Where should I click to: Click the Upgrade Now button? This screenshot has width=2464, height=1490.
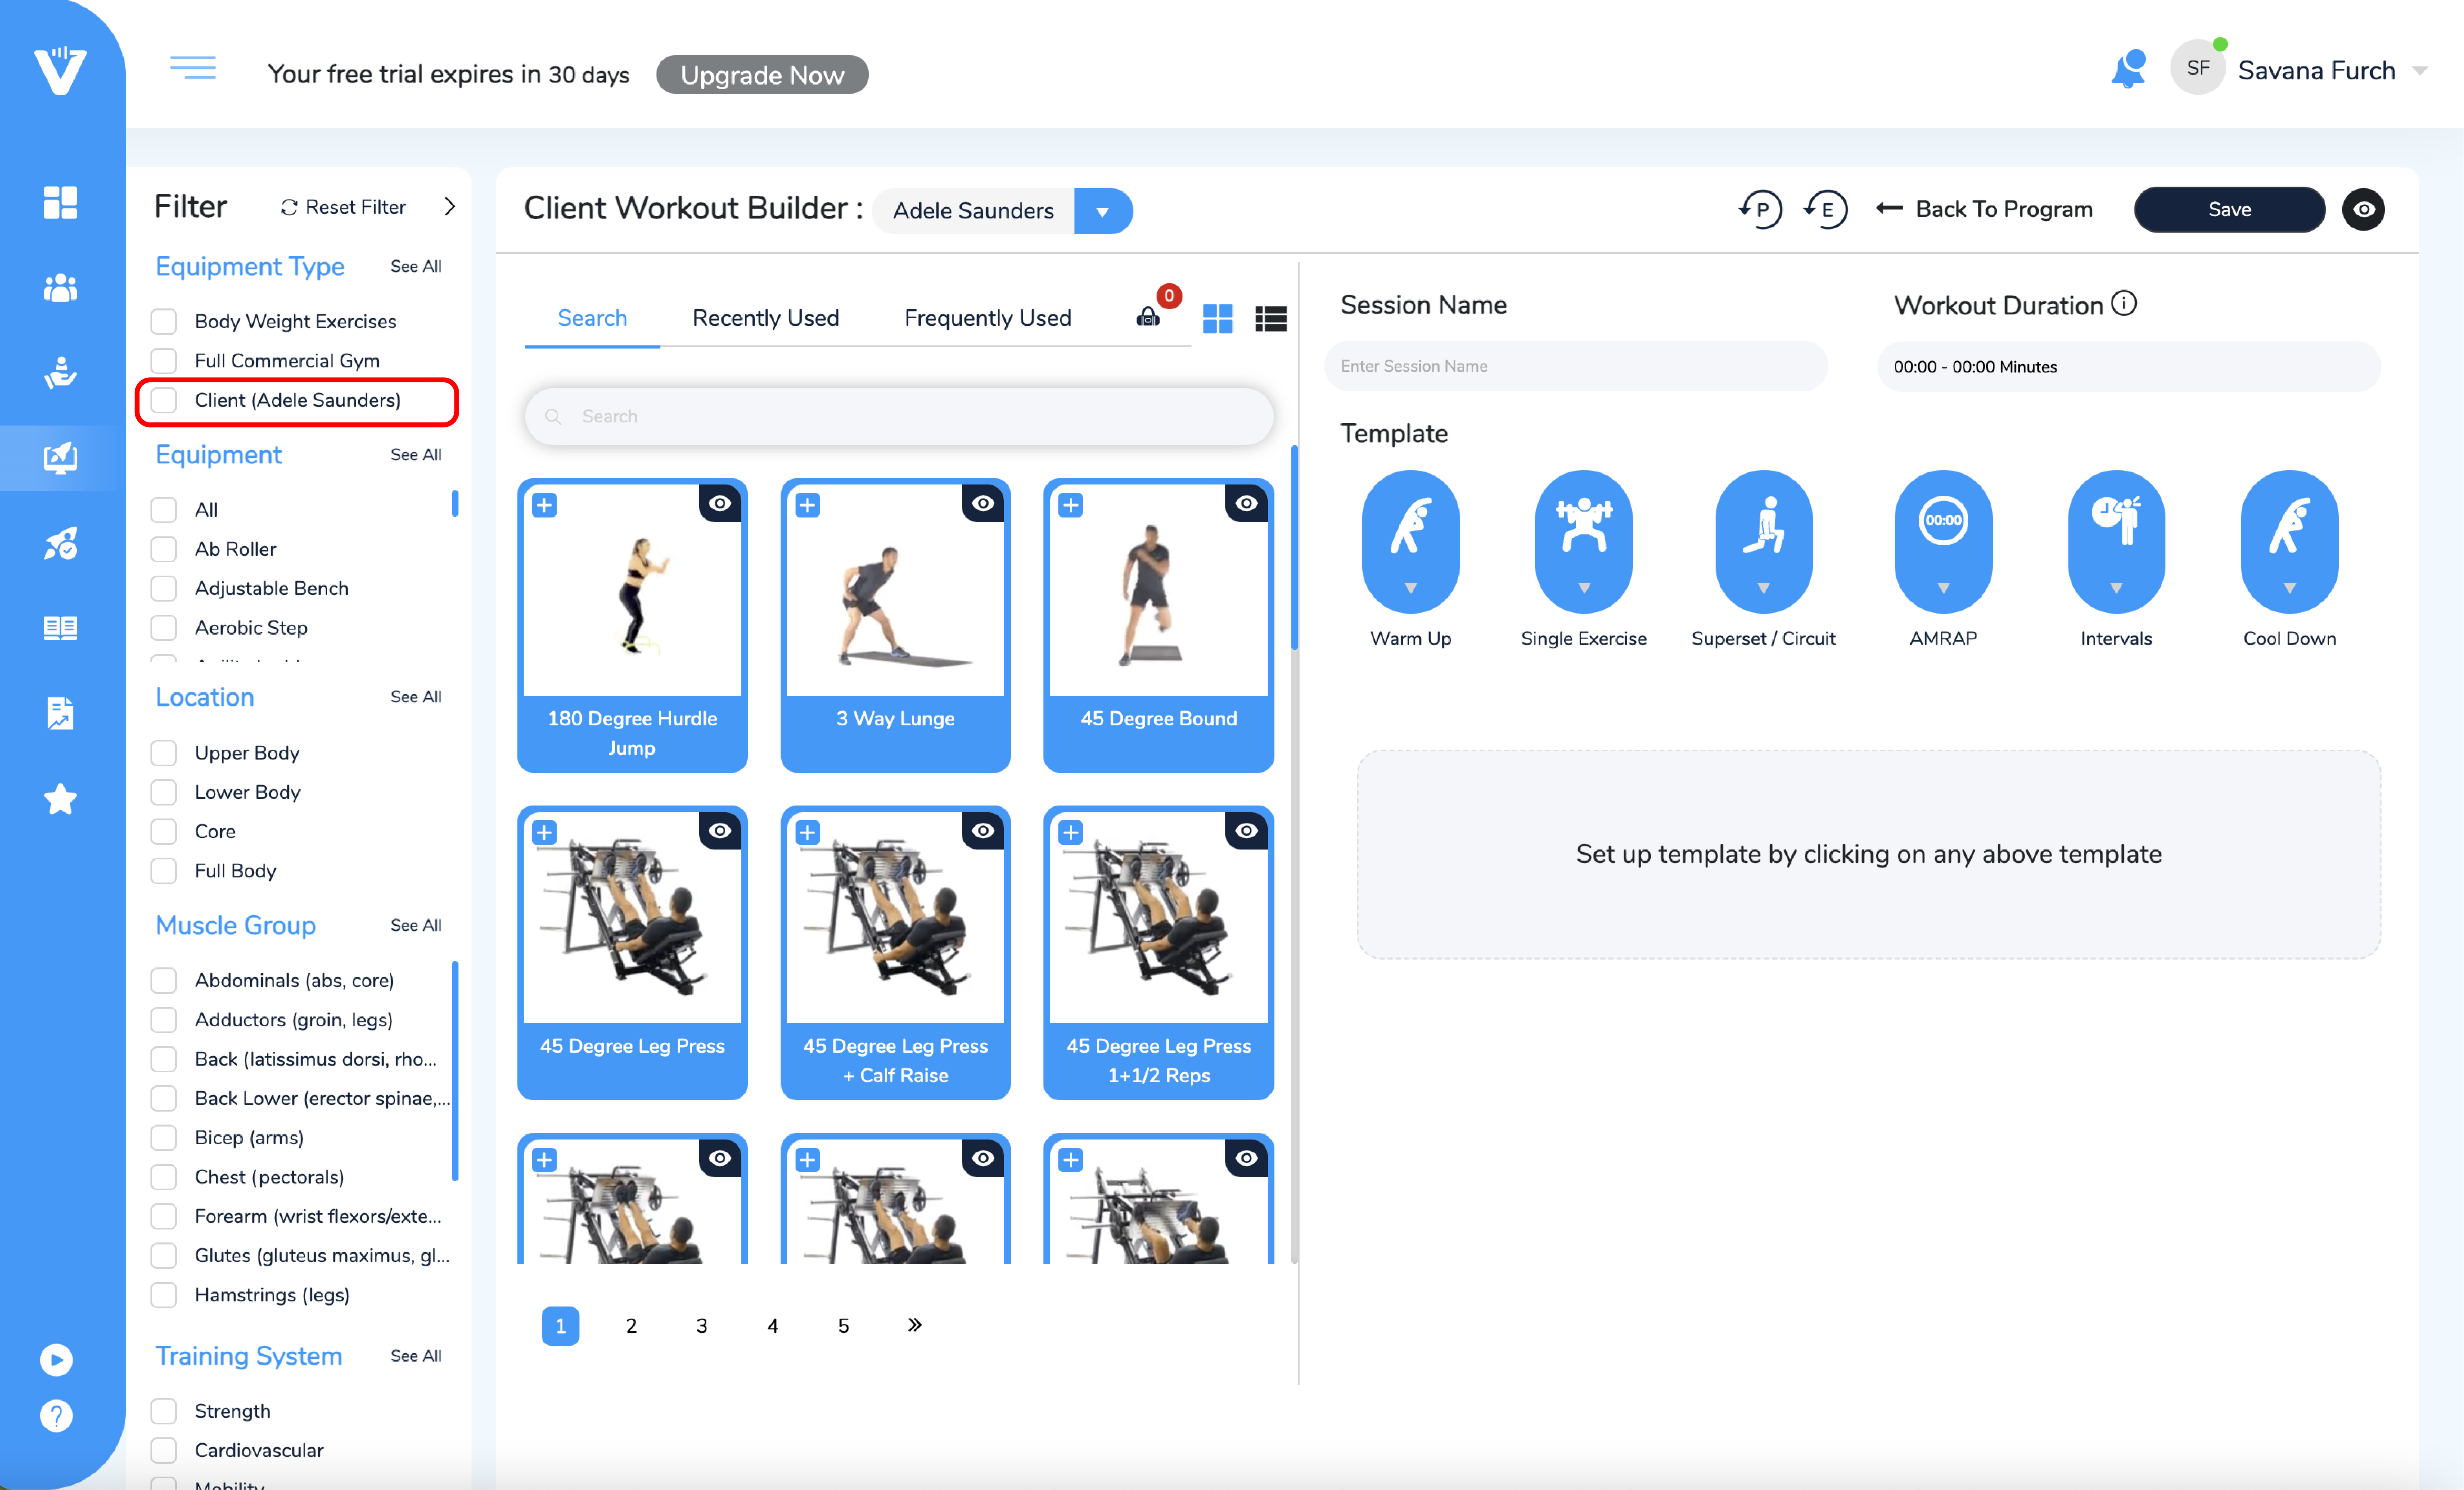(762, 75)
